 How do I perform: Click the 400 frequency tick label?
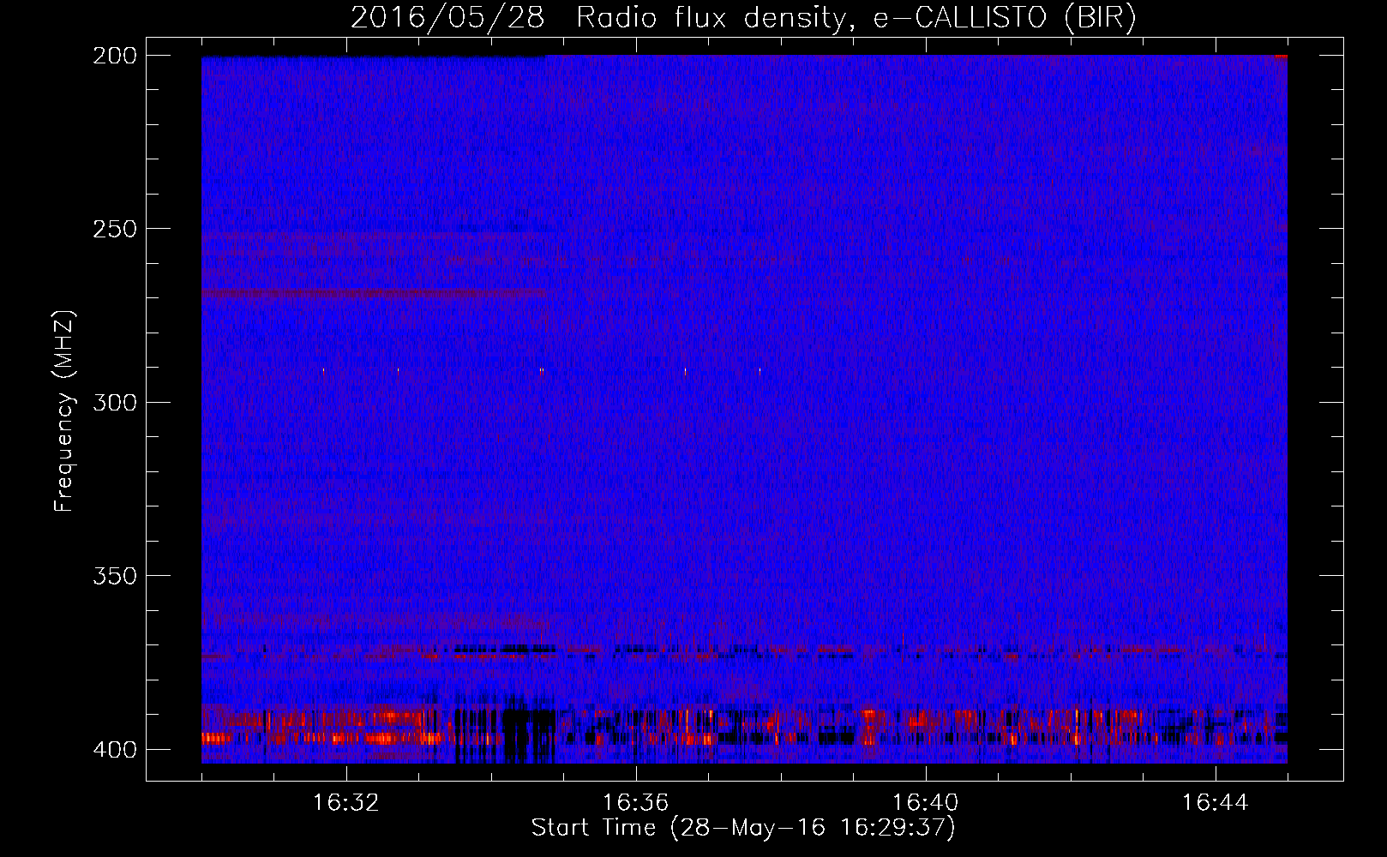[114, 750]
